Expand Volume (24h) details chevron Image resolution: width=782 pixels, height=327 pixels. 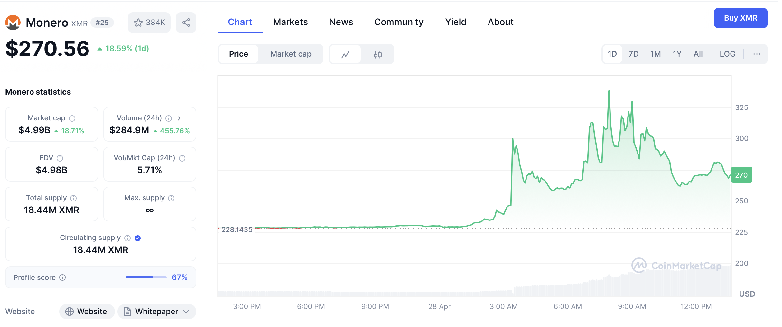point(179,118)
